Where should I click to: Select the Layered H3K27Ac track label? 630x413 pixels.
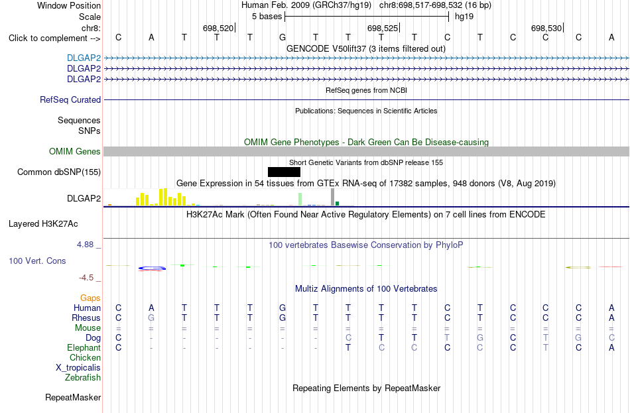coord(43,224)
